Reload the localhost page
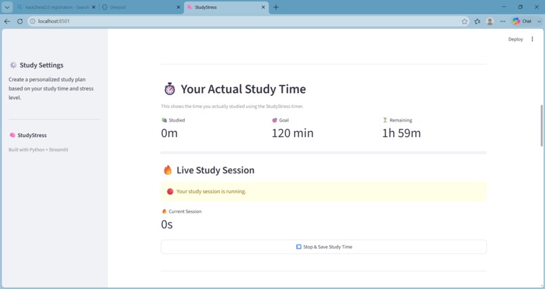The width and height of the screenshot is (545, 289). click(20, 21)
